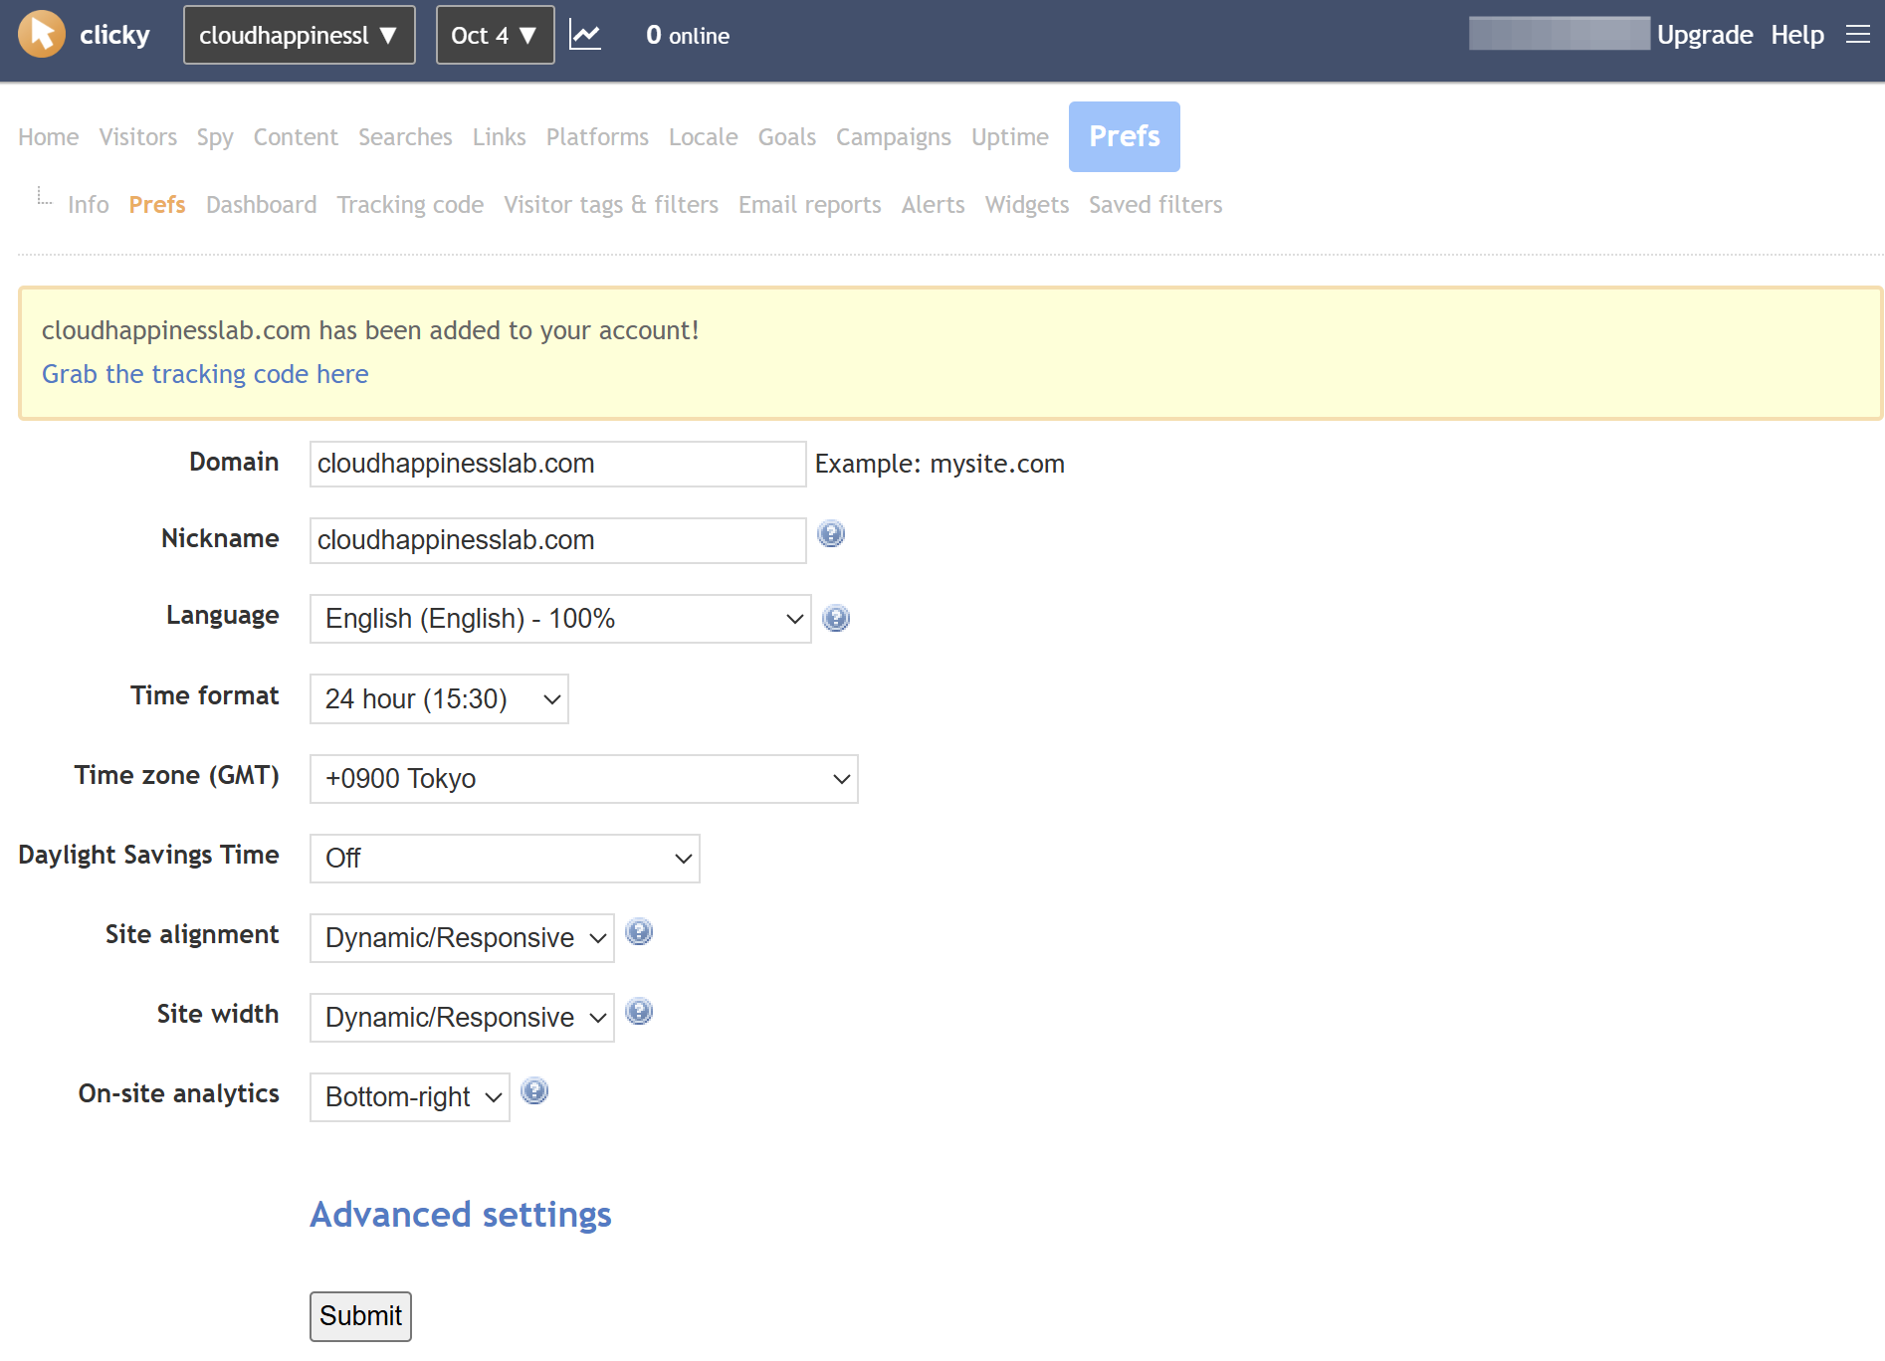Open the hamburger menu icon
Image resolution: width=1885 pixels, height=1361 pixels.
[x=1857, y=35]
